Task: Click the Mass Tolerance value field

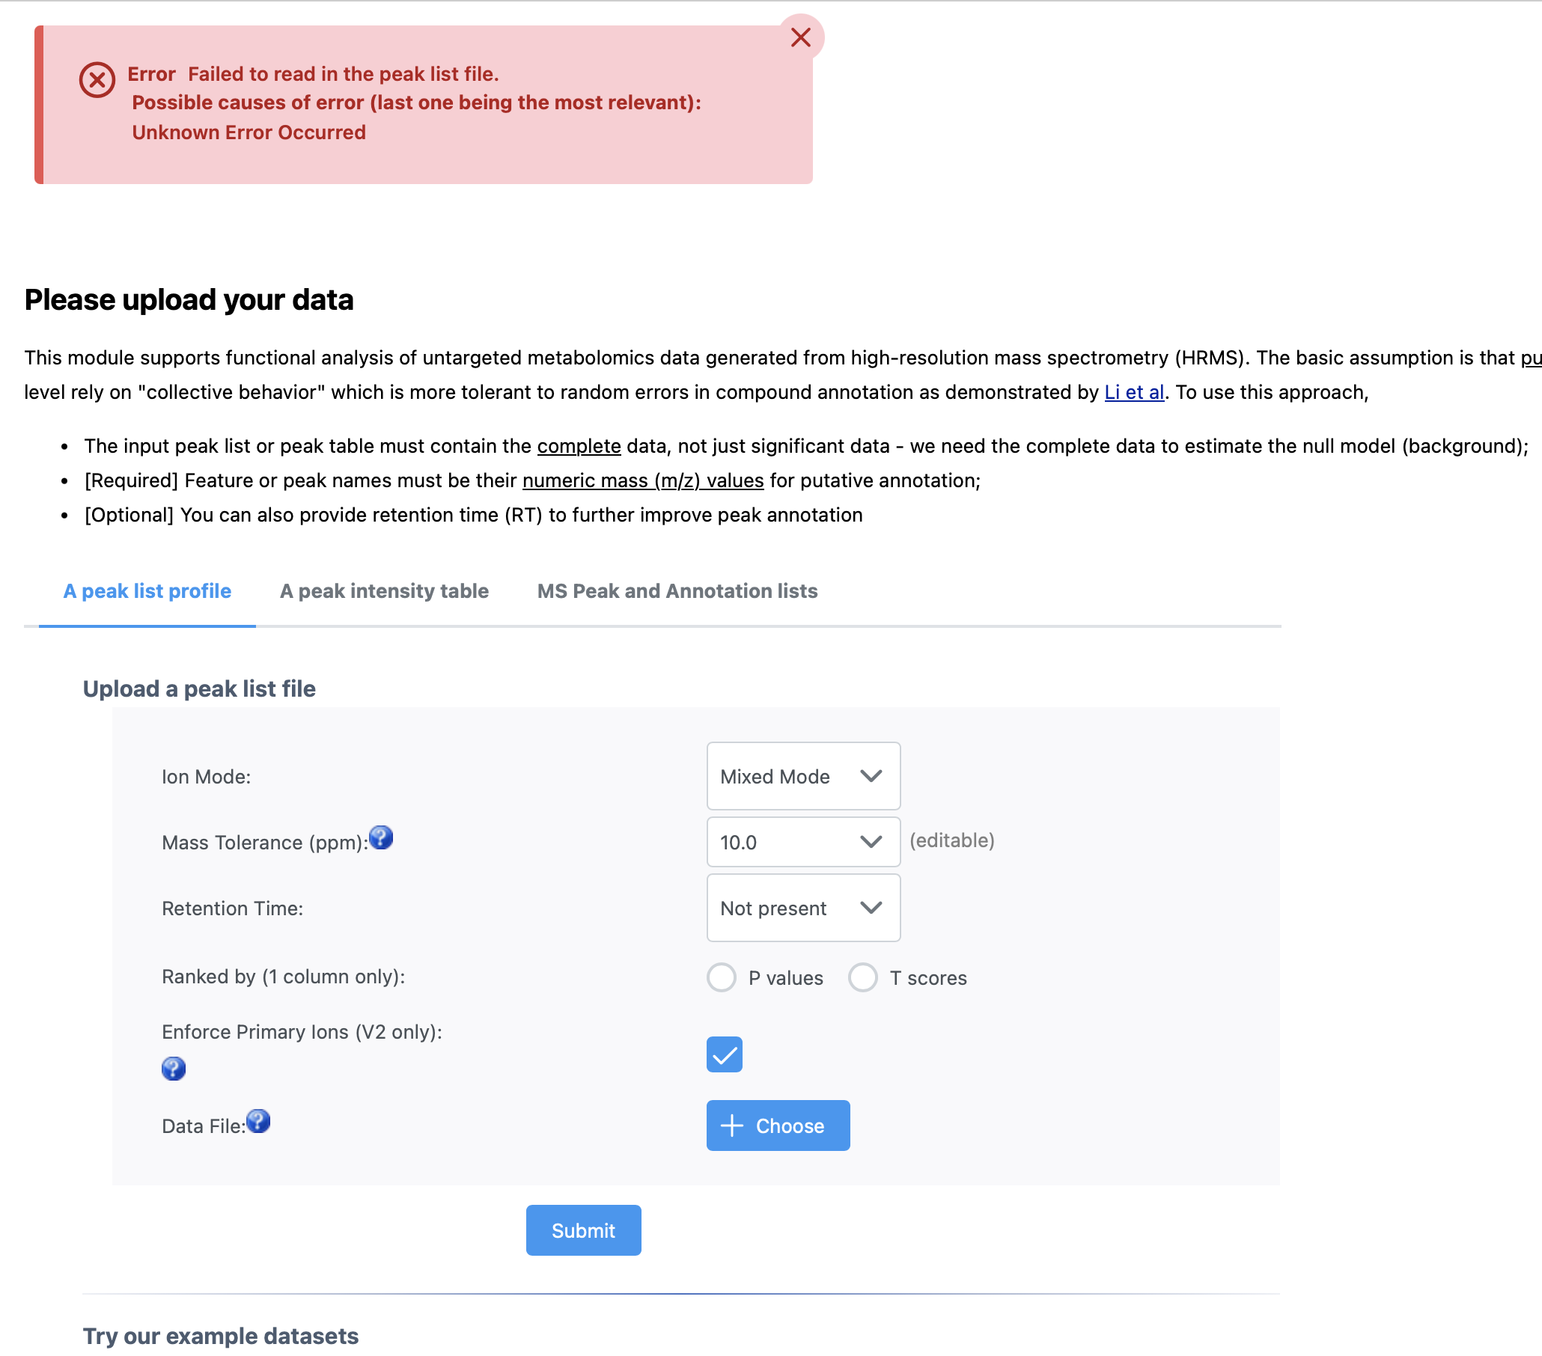Action: click(x=780, y=843)
